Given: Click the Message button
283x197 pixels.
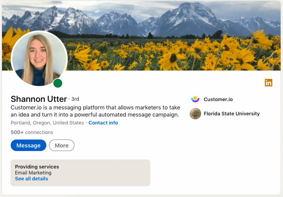Looking at the screenshot, I should coord(28,145).
